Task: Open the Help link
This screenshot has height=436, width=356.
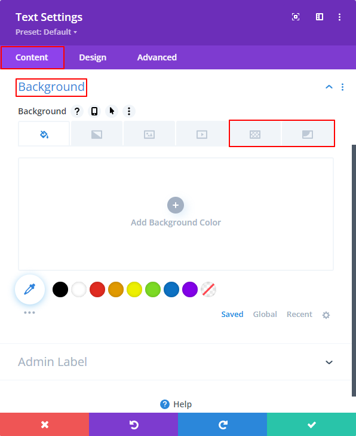Action: (176, 404)
